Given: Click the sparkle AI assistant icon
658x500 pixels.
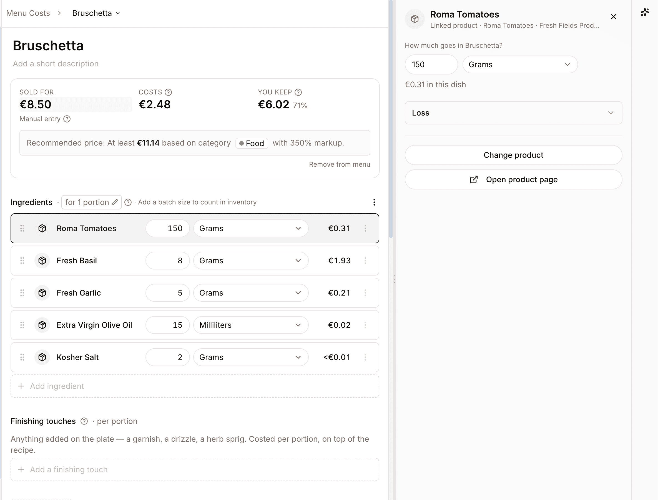Looking at the screenshot, I should pyautogui.click(x=645, y=12).
